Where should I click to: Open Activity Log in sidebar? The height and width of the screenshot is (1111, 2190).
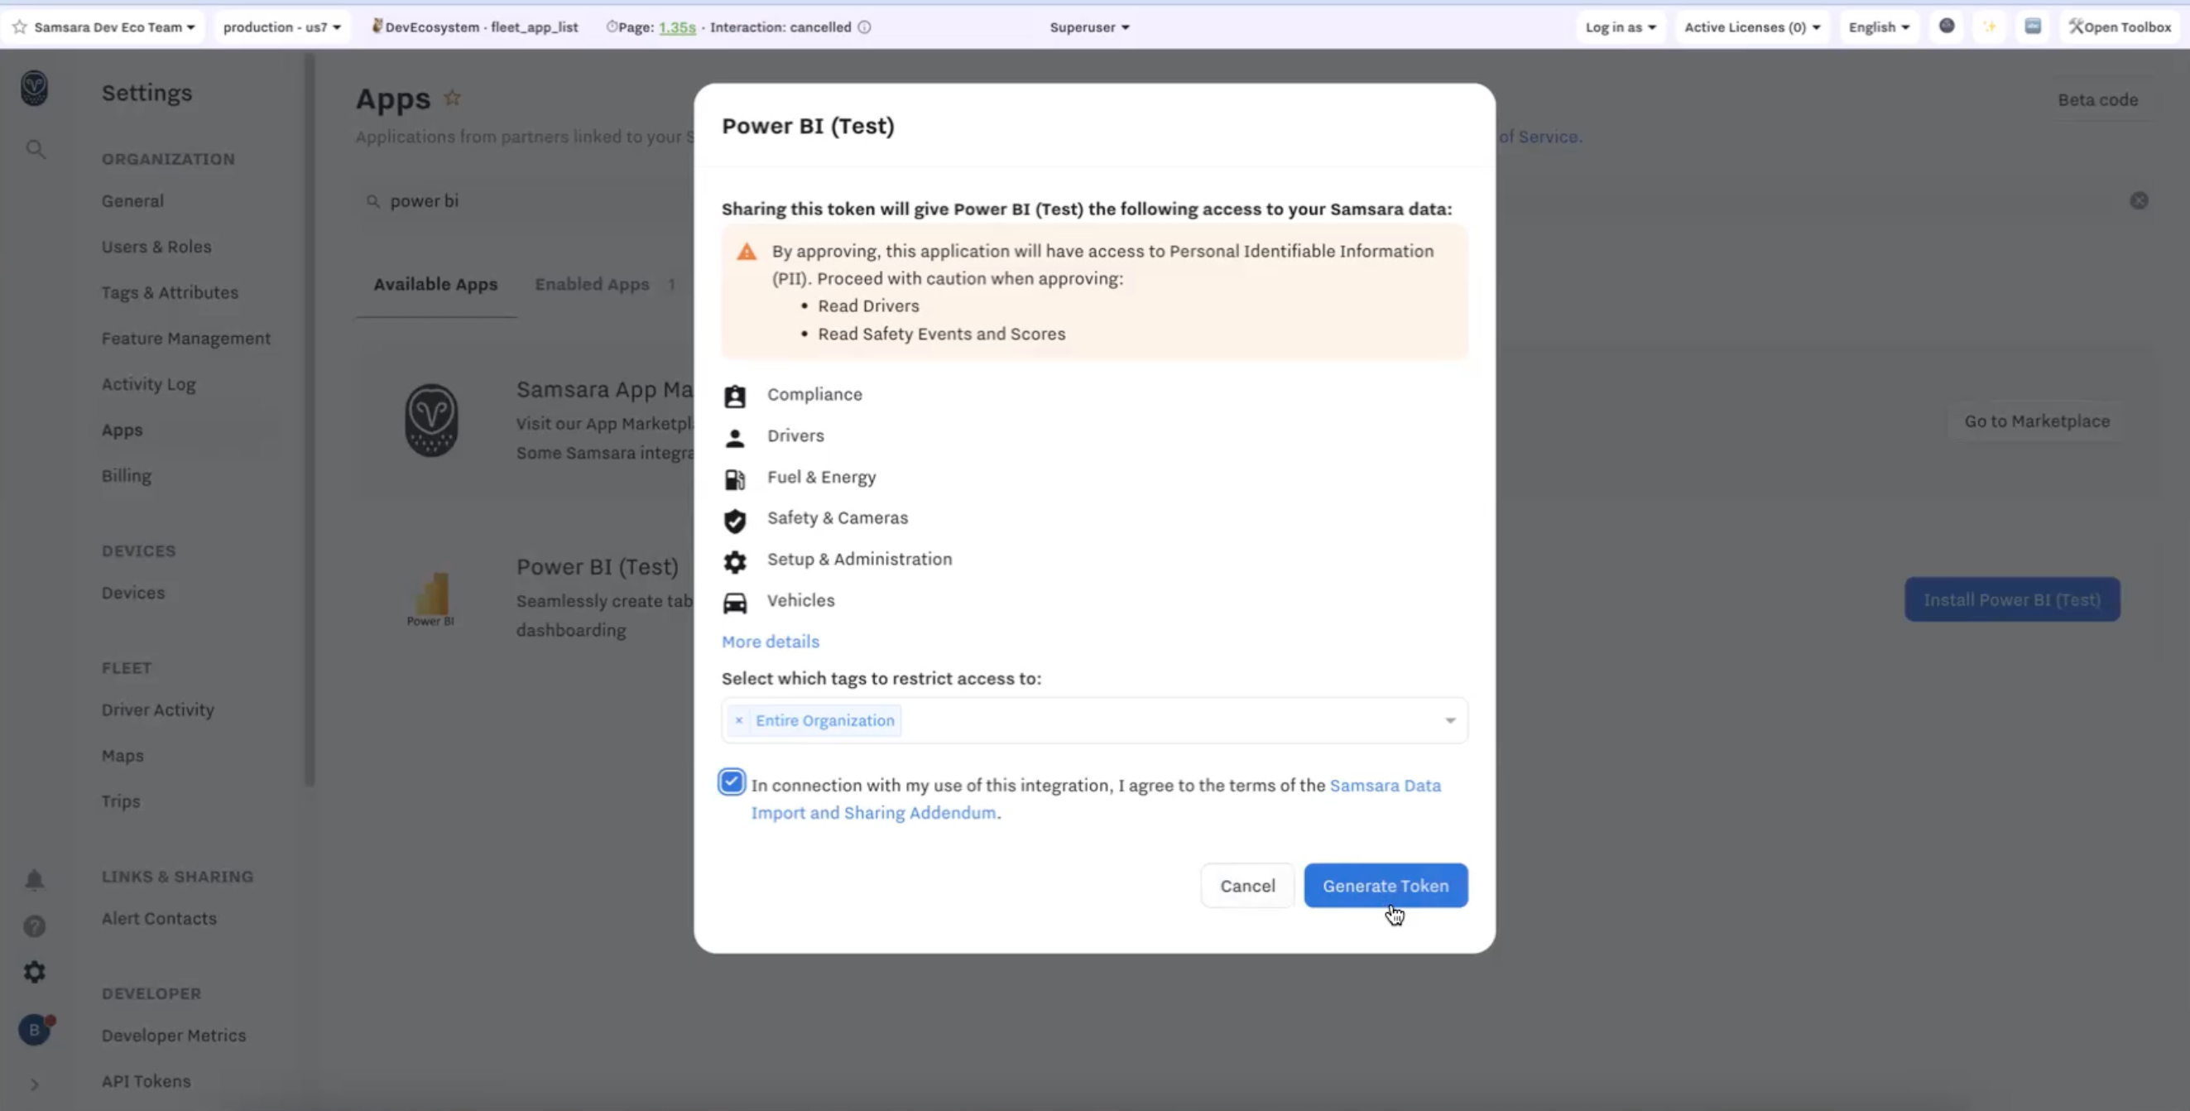point(149,384)
